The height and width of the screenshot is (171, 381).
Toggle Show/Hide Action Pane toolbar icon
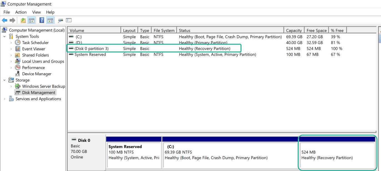coord(50,20)
